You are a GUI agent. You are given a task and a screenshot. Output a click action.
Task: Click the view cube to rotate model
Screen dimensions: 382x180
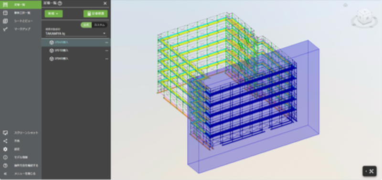click(x=365, y=17)
